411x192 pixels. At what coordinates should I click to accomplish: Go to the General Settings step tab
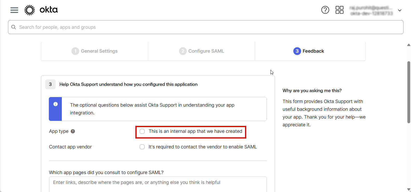(95, 51)
